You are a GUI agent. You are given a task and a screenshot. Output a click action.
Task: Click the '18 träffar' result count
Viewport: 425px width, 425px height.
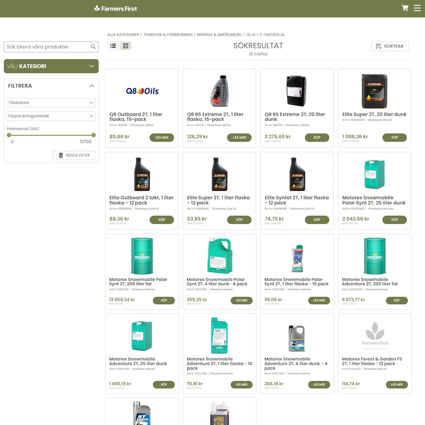(x=258, y=54)
